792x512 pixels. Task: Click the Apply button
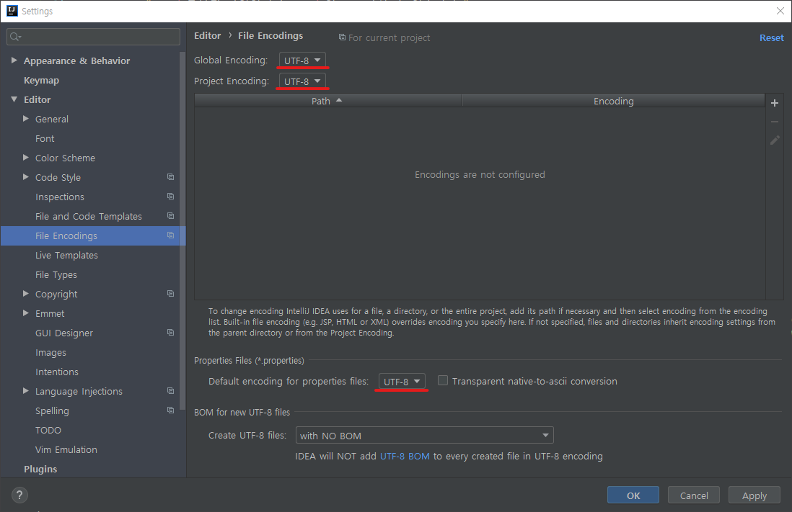754,495
